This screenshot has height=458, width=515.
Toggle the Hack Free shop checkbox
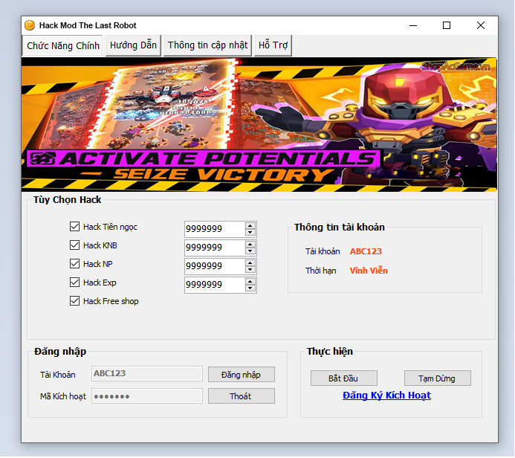[74, 301]
